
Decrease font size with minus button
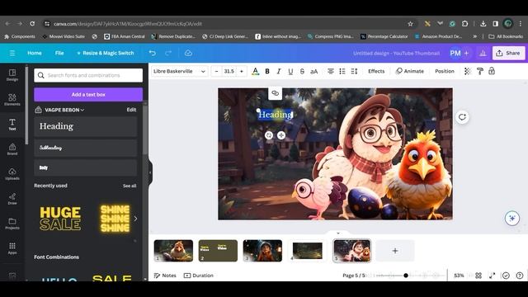216,72
